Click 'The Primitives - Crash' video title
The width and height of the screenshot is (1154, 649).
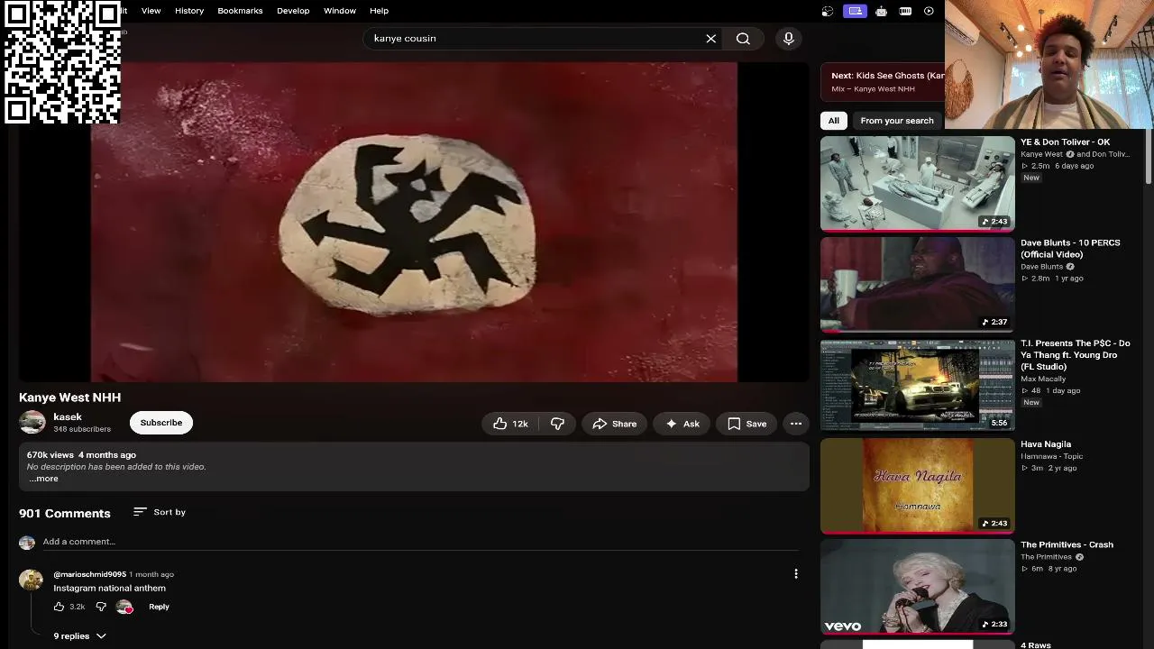1067,545
